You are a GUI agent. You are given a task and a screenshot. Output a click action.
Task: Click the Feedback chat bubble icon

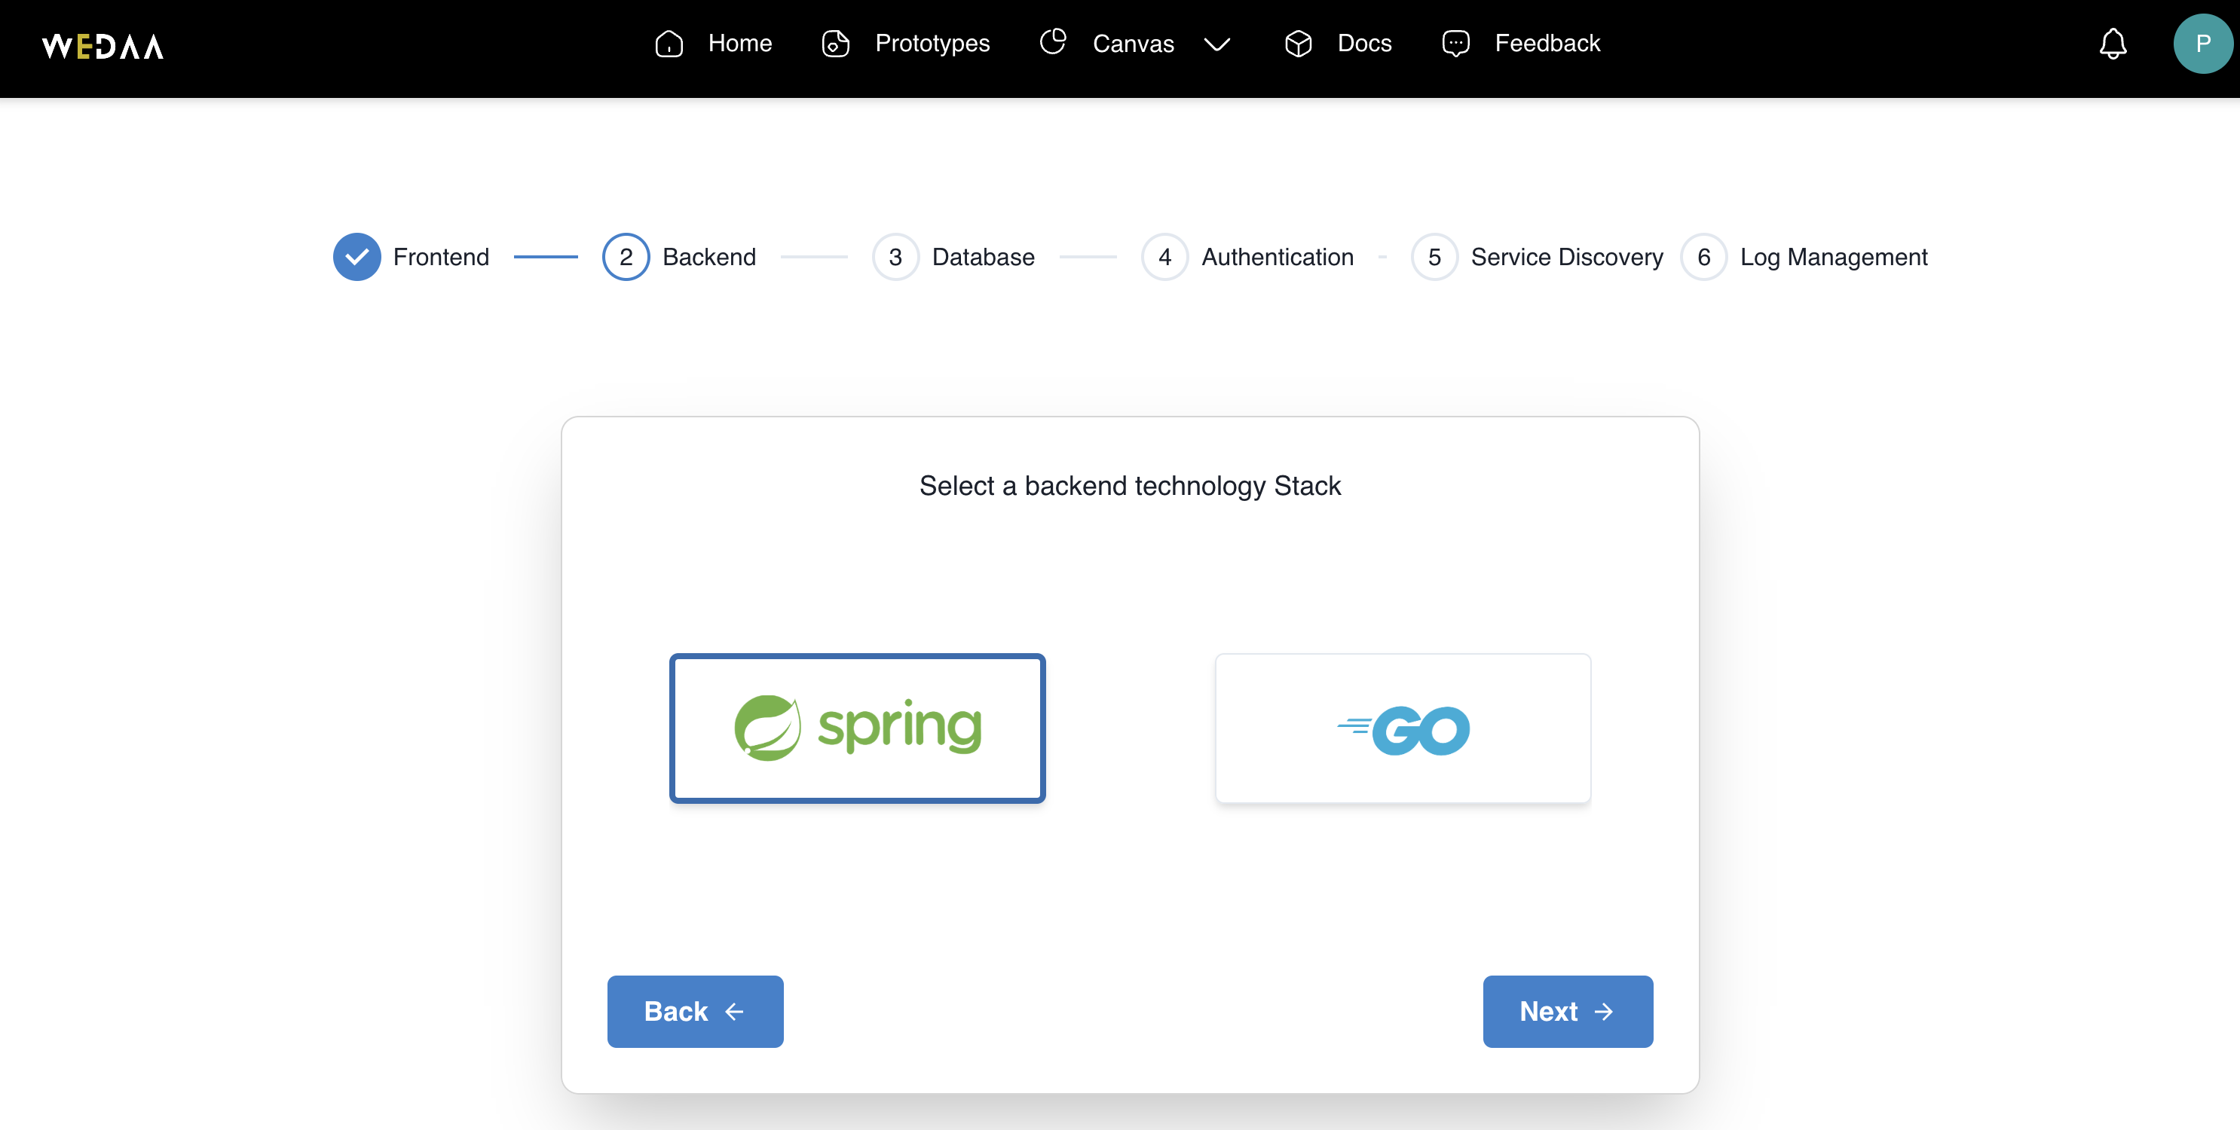(x=1455, y=44)
